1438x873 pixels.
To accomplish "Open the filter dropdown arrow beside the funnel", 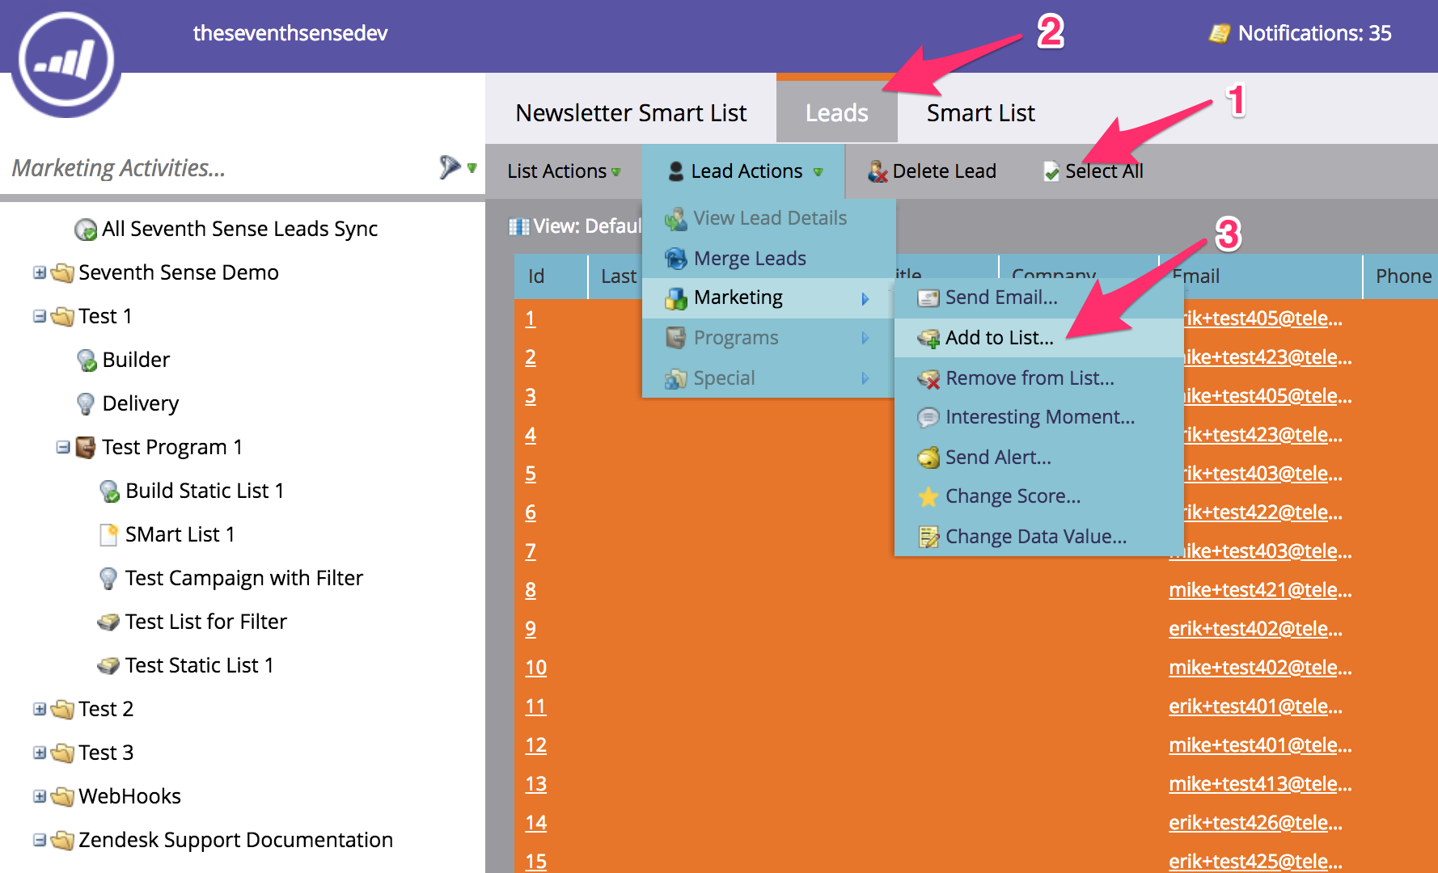I will (x=472, y=168).
